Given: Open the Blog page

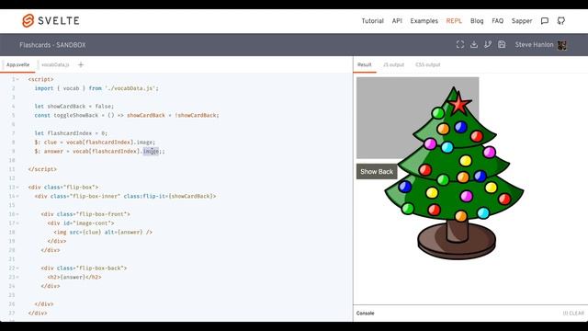Looking at the screenshot, I should [x=477, y=21].
